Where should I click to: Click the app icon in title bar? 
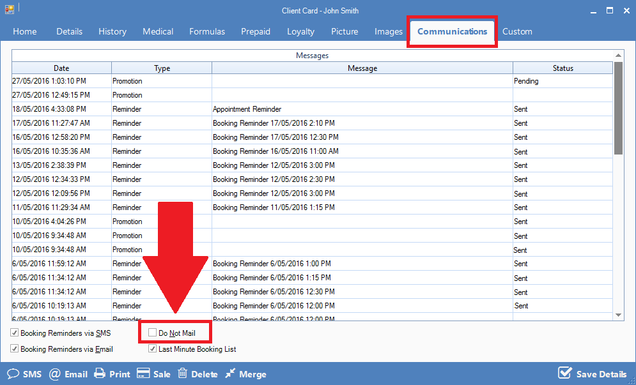pyautogui.click(x=10, y=10)
